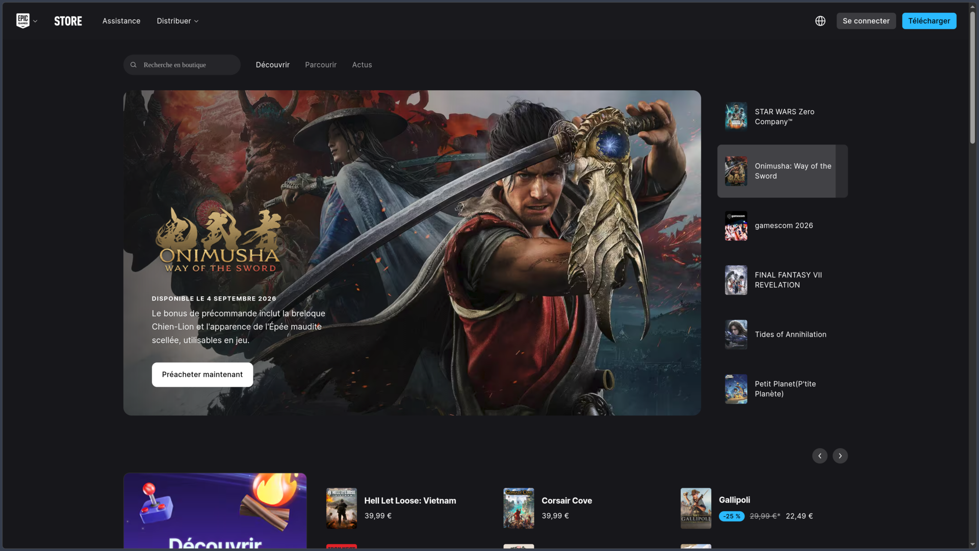Click the Hell Let Loose price 39,99 €
979x551 pixels.
378,516
